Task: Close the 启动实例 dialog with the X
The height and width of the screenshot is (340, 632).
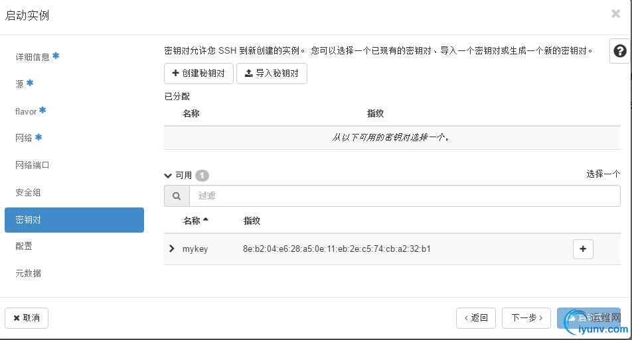Action: coord(615,14)
